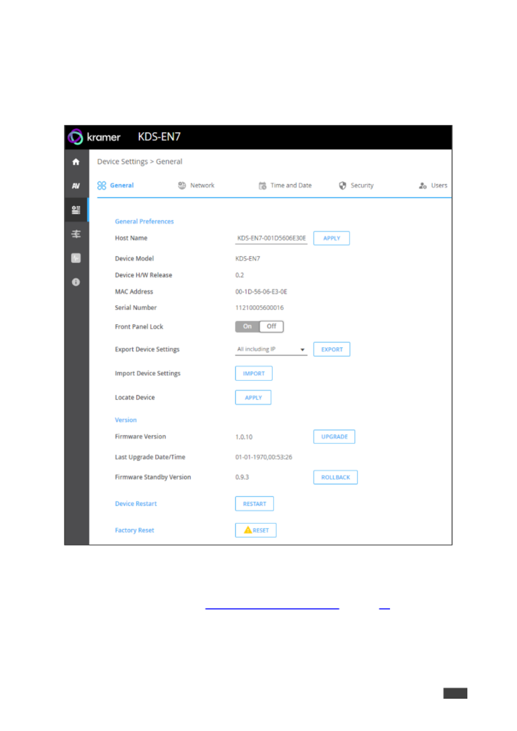The height and width of the screenshot is (731, 517).
Task: Click the MAC address 00-1D-56-06-E3-0E
Action: click(261, 292)
